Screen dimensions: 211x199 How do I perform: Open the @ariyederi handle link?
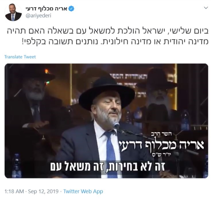coord(38,16)
